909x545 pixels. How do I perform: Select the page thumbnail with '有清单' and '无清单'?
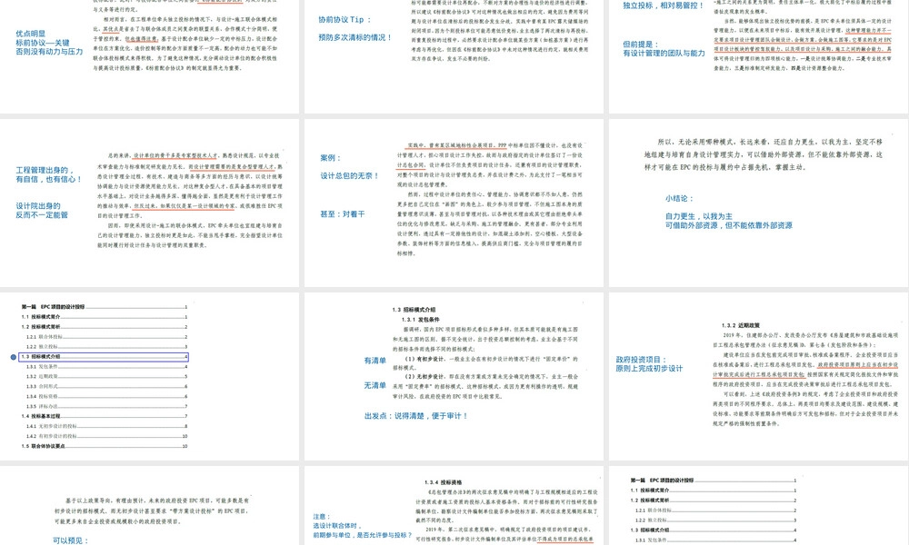tap(454, 376)
